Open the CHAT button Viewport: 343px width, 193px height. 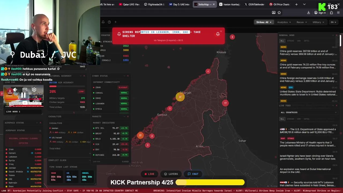[x=193, y=174]
